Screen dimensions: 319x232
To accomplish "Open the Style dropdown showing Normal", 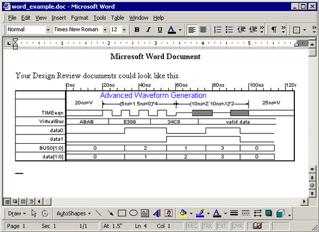I will point(48,30).
